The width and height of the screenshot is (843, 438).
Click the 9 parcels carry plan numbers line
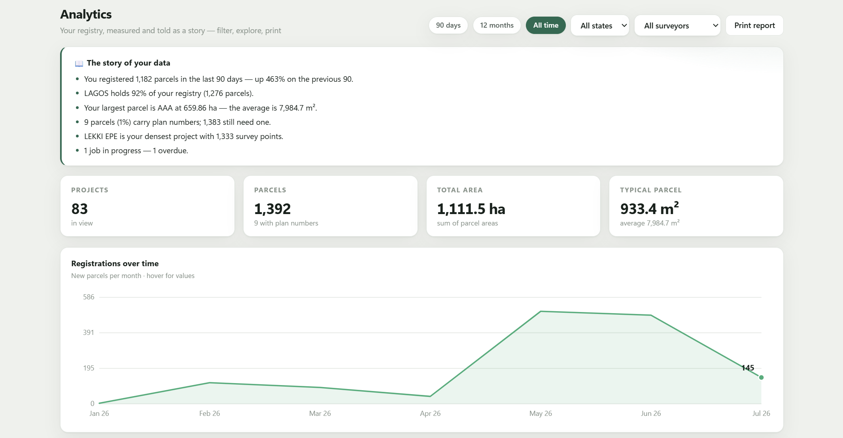tap(177, 122)
